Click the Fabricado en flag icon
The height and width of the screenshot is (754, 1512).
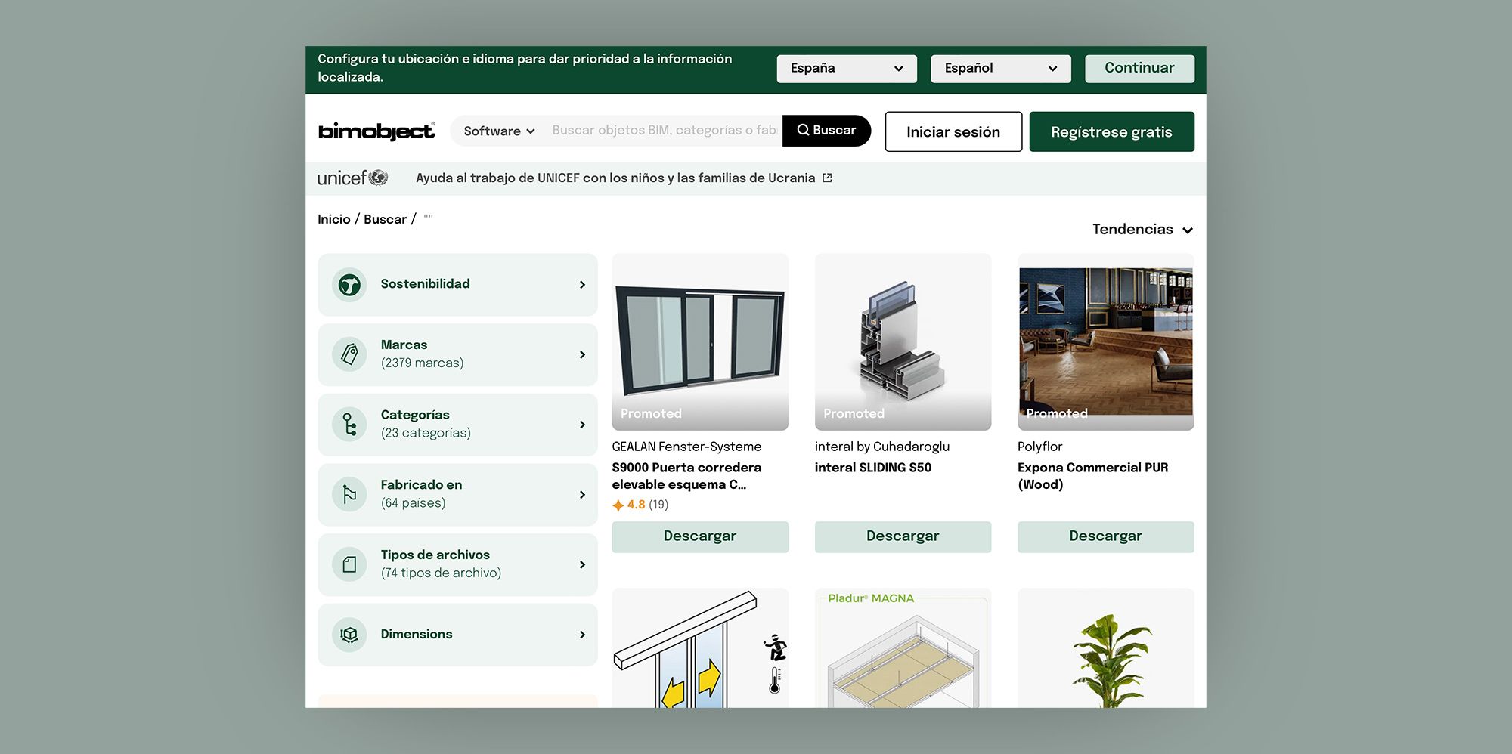[x=349, y=494]
